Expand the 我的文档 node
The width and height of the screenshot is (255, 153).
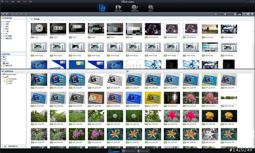click(2, 66)
